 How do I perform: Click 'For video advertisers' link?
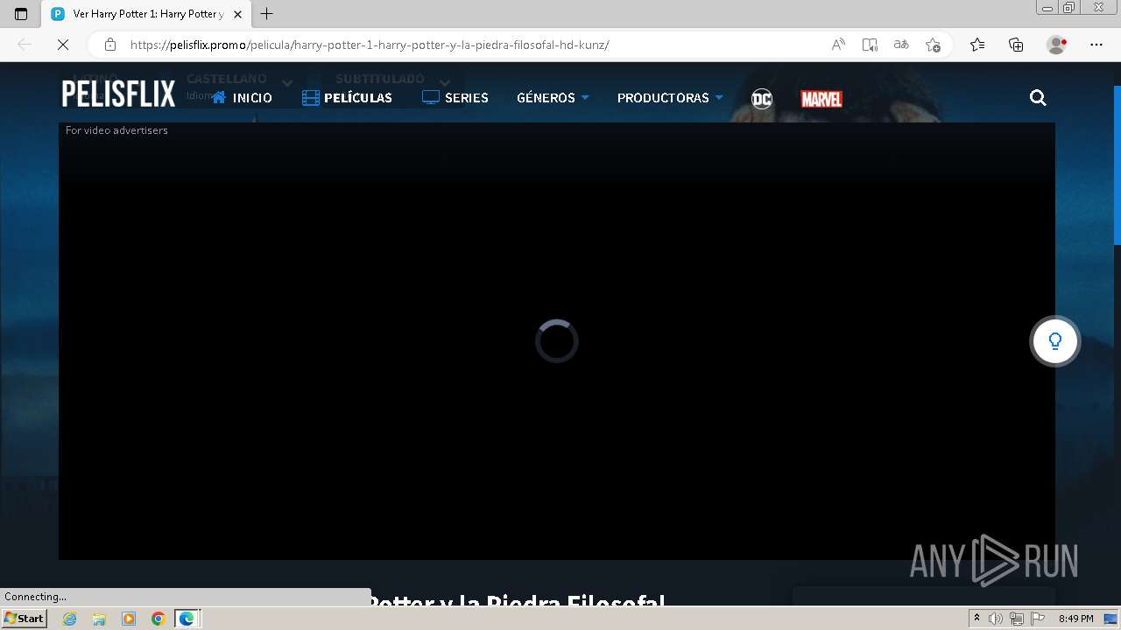click(116, 130)
